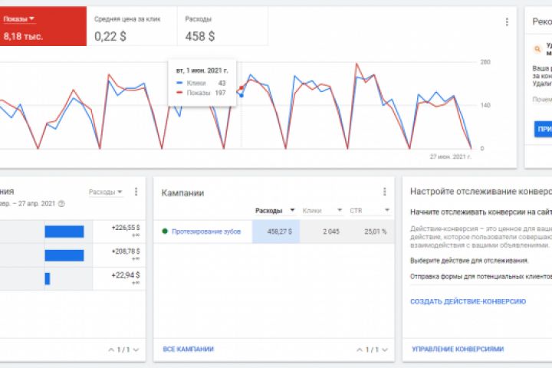Viewport: 552px width, 368px height.
Task: Click the help question mark icon near date range
Action: tap(61, 204)
